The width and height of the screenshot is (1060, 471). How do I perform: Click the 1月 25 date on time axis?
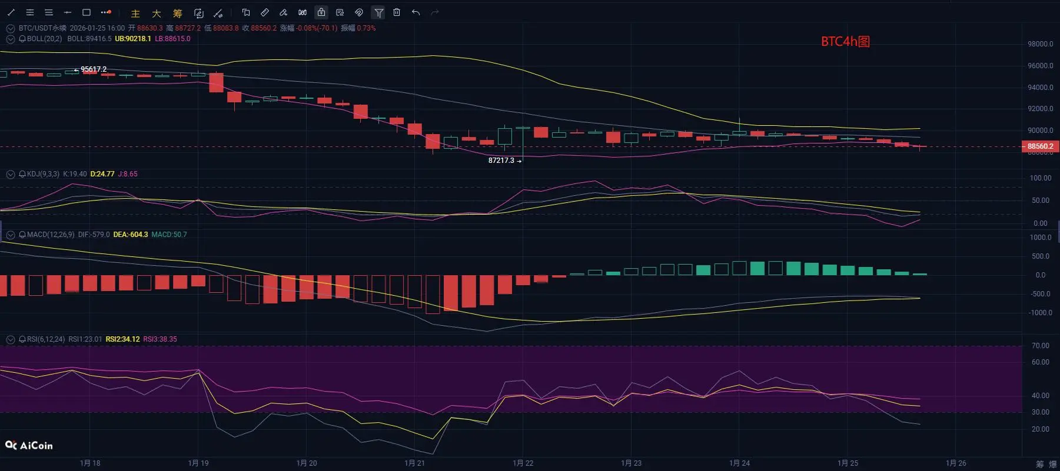pyautogui.click(x=848, y=463)
